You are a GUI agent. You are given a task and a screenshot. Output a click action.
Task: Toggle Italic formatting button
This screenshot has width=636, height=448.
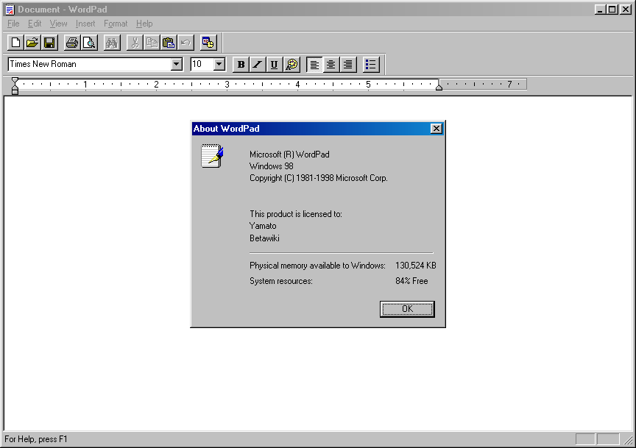tap(258, 65)
